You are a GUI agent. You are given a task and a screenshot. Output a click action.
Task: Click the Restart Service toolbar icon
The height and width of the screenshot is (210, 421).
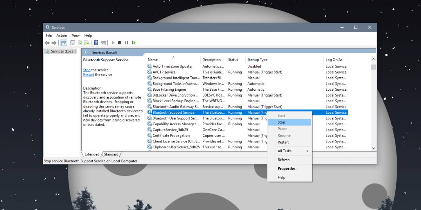tap(134, 43)
